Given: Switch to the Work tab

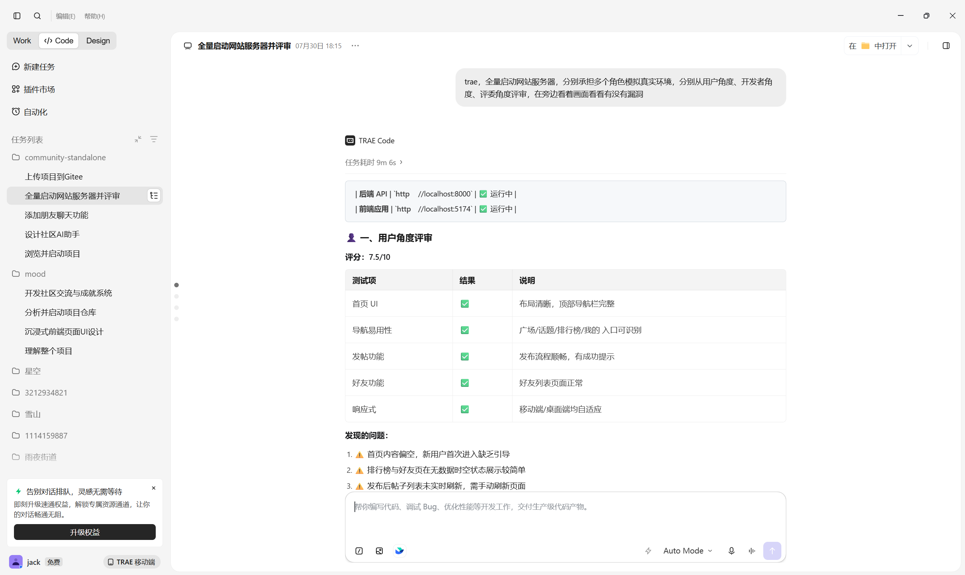Looking at the screenshot, I should [22, 41].
